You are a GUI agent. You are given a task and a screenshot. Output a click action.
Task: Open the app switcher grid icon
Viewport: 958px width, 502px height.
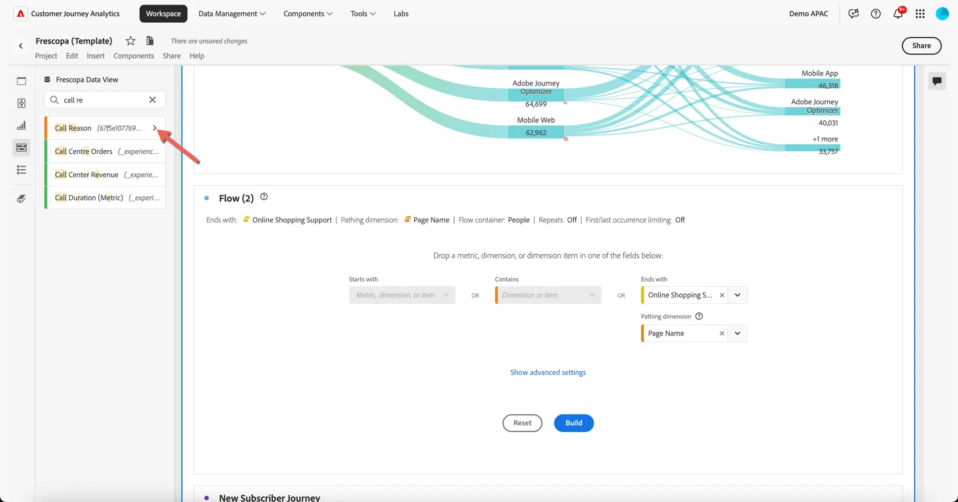(920, 14)
